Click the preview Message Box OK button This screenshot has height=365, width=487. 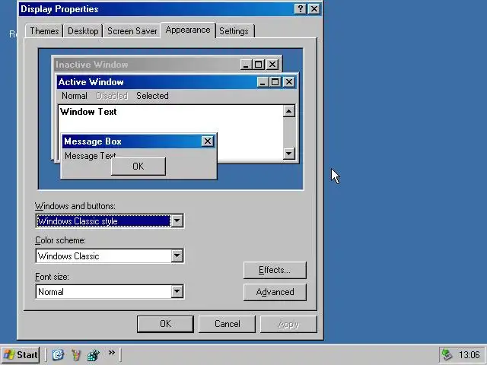138,167
